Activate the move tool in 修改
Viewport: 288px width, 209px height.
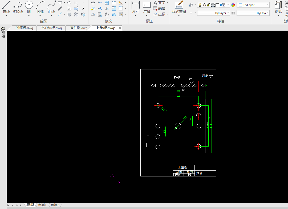pyautogui.click(x=93, y=3)
